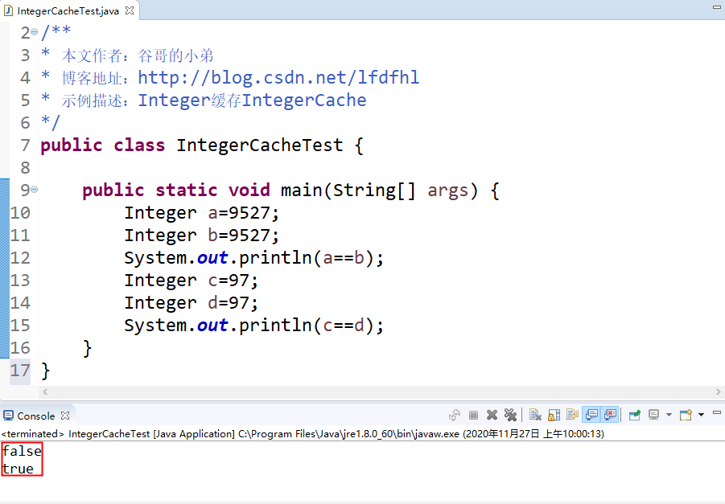The image size is (725, 504).
Task: Click the class name IntegerCacheTest in declaration
Action: 260,145
